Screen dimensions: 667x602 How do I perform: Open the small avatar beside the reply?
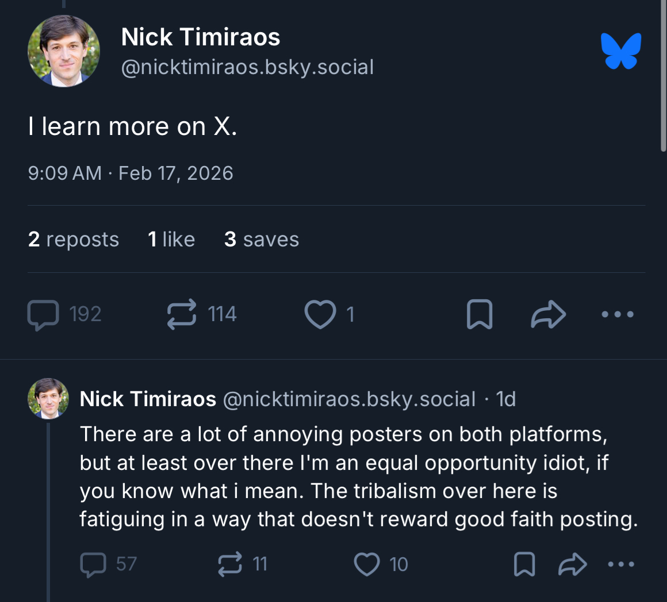(x=48, y=399)
